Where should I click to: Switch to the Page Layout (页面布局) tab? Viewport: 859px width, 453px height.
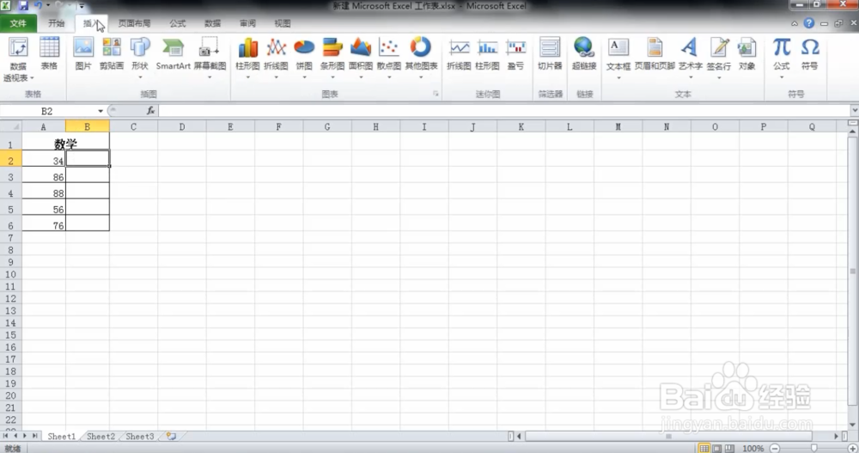(x=134, y=23)
